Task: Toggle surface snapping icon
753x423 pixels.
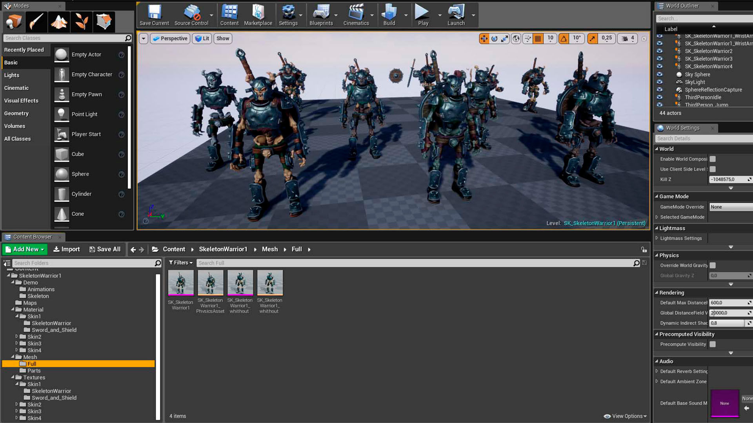Action: [x=528, y=38]
